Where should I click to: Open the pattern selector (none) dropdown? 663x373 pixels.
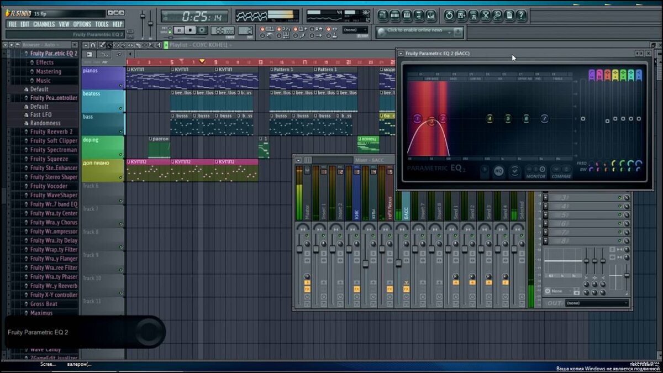pos(355,30)
